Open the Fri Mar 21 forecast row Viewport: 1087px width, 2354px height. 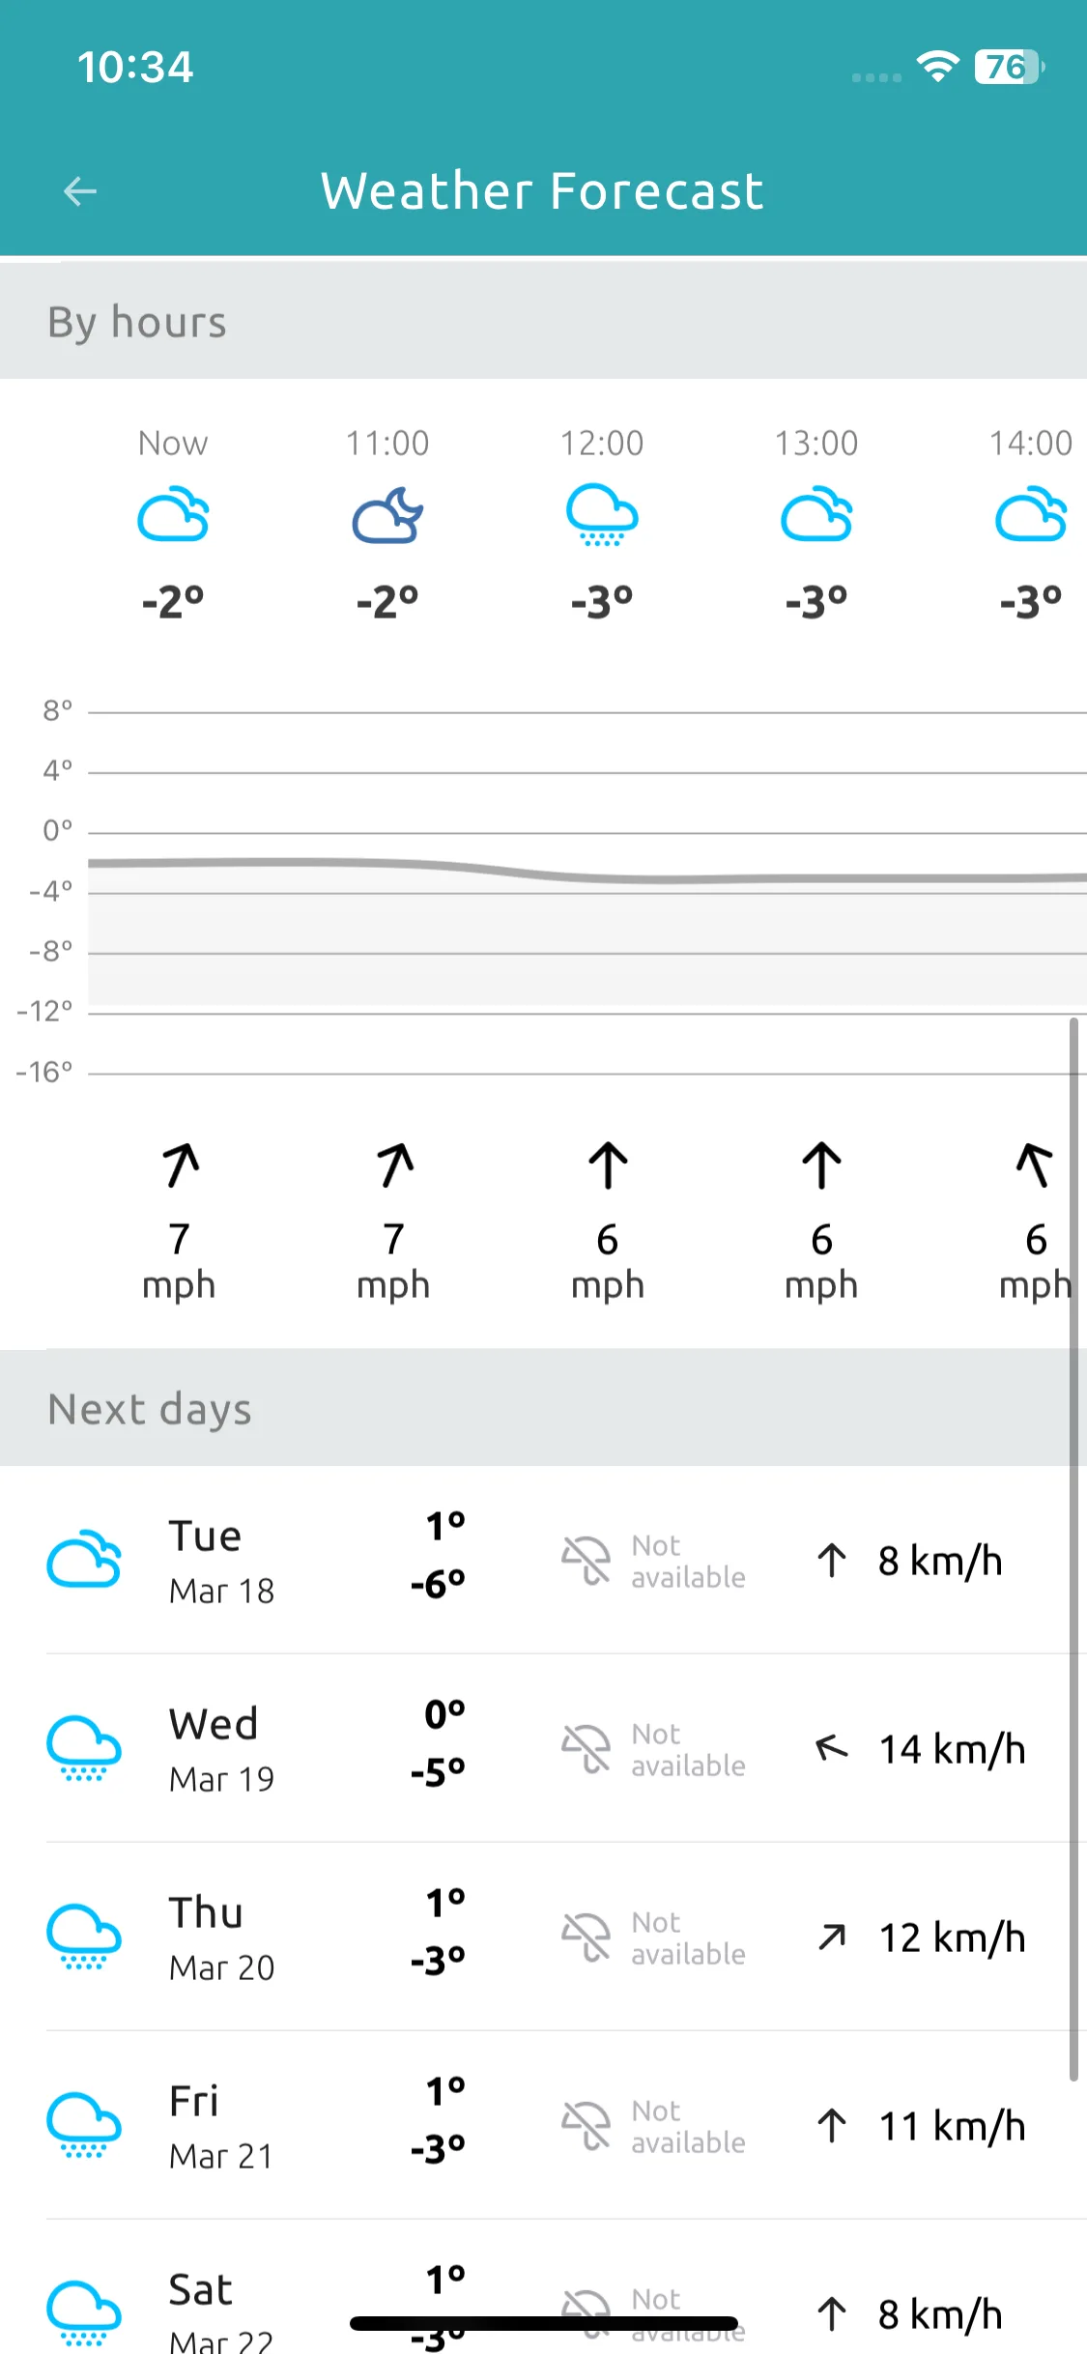click(543, 2125)
